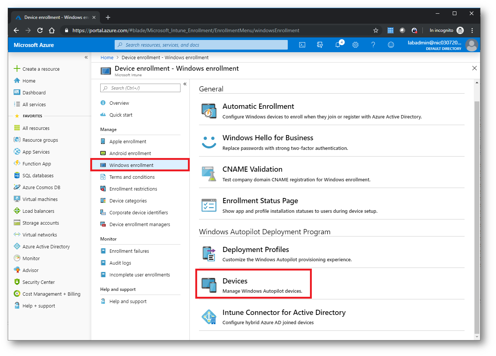Click the Virtual machines icon in sidebar
The image size is (496, 356).
[17, 199]
